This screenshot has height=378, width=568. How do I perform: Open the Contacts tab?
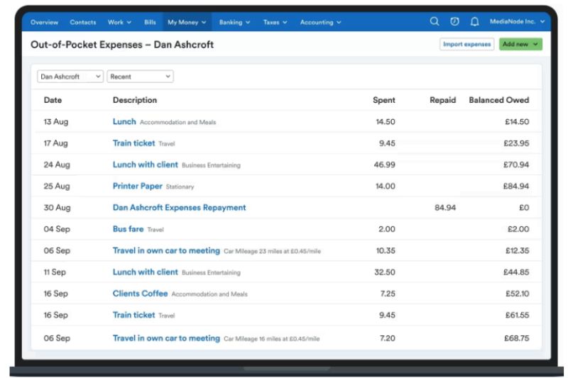click(83, 22)
